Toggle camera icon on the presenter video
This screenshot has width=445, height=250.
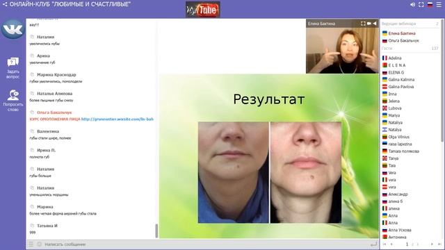coord(369,24)
